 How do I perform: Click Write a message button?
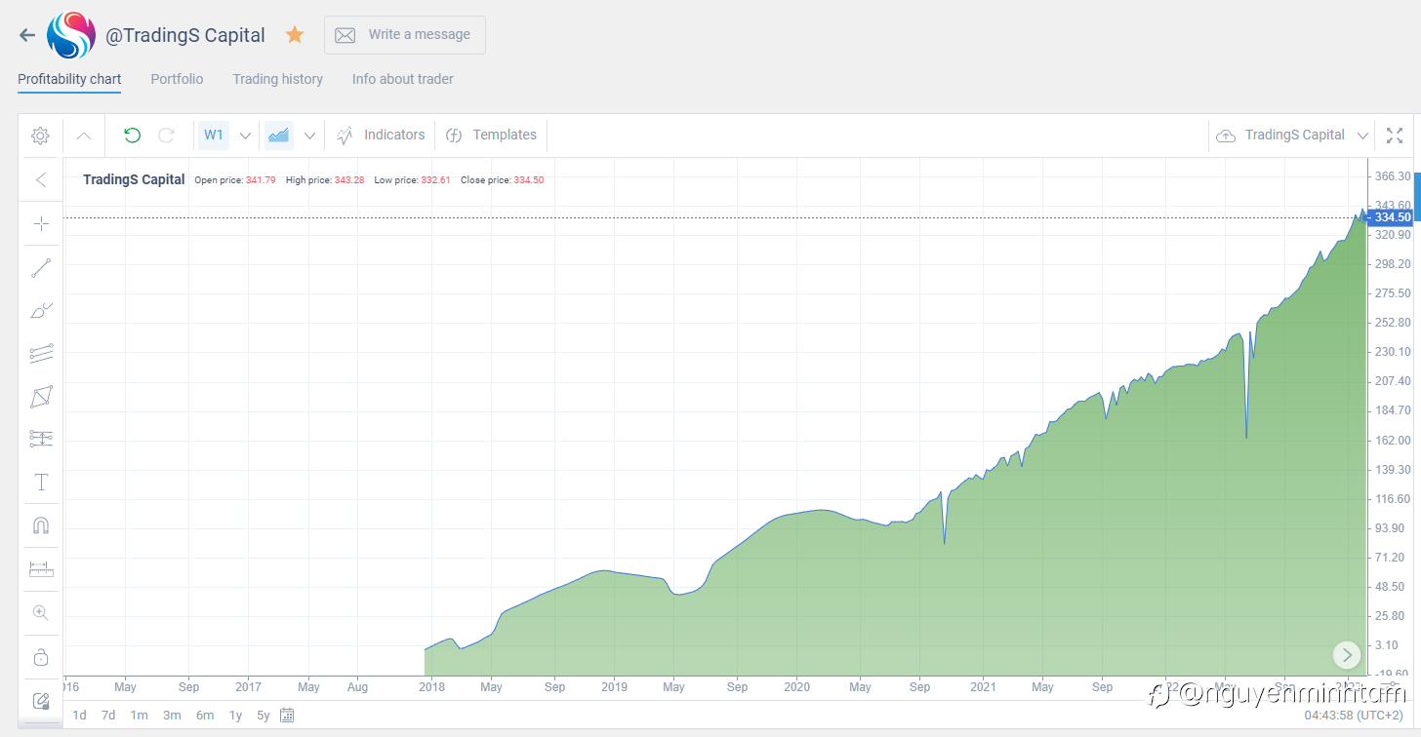405,35
